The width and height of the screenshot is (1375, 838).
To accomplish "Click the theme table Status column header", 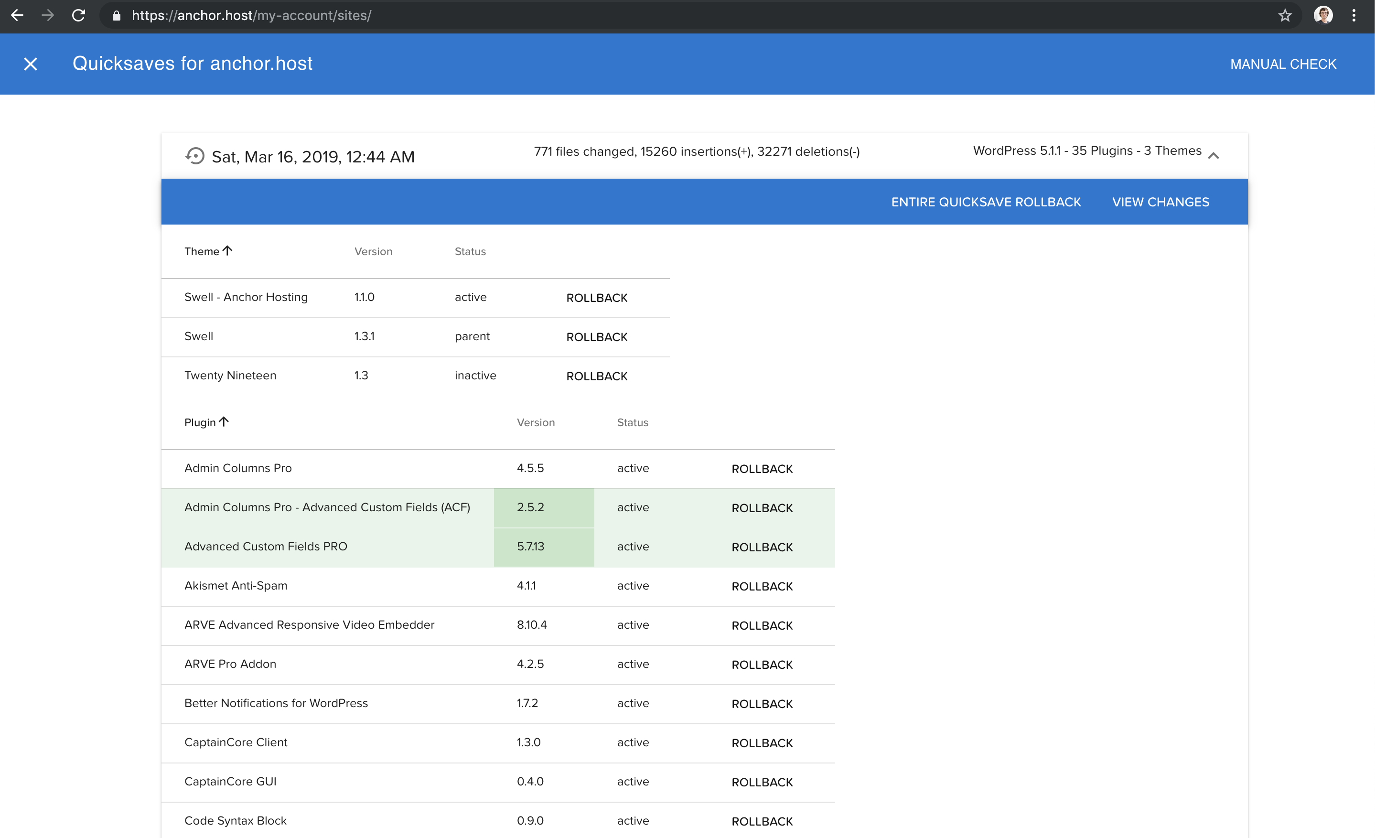I will coord(470,252).
